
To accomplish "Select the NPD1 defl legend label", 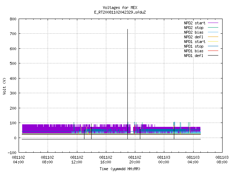I will (194, 56).
